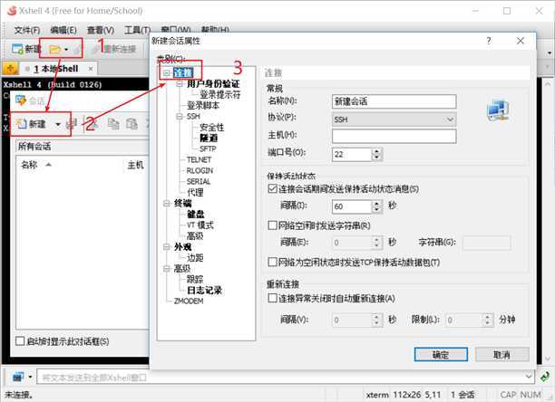Enable 连接异常关闭时自动重新连接 checkbox
The width and height of the screenshot is (555, 402).
pyautogui.click(x=273, y=298)
